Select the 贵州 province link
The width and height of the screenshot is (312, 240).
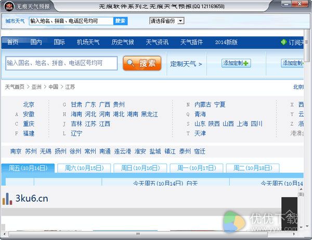119,104
